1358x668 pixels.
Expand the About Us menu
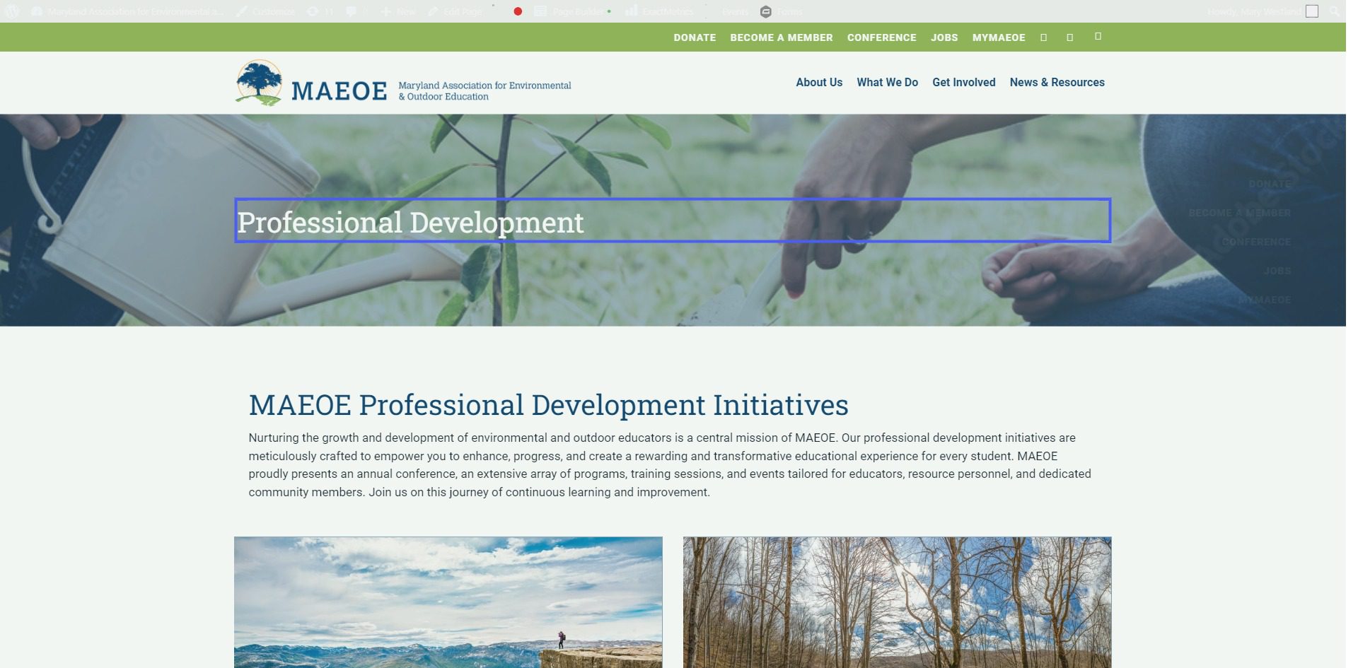[818, 82]
